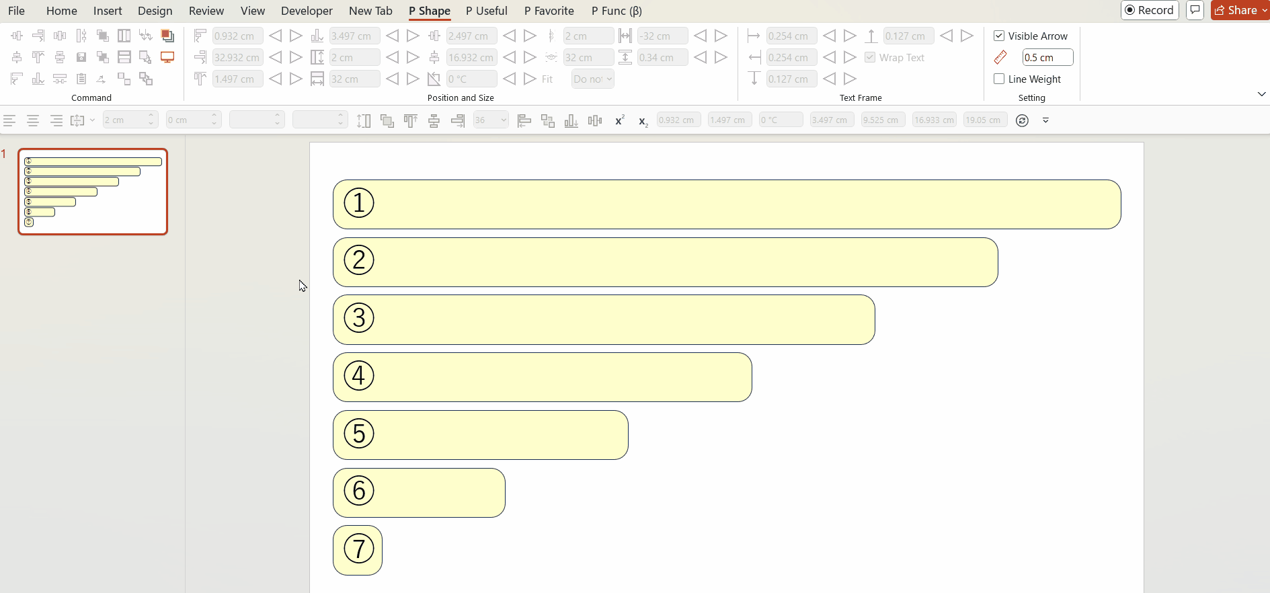Expand the quick access toolbar customize arrow

point(1045,120)
